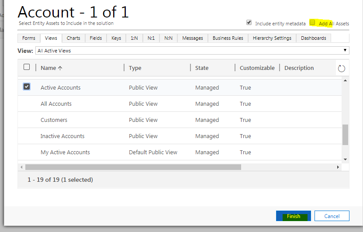This screenshot has width=363, height=232.
Task: Click the refresh grid icon
Action: 342,68
